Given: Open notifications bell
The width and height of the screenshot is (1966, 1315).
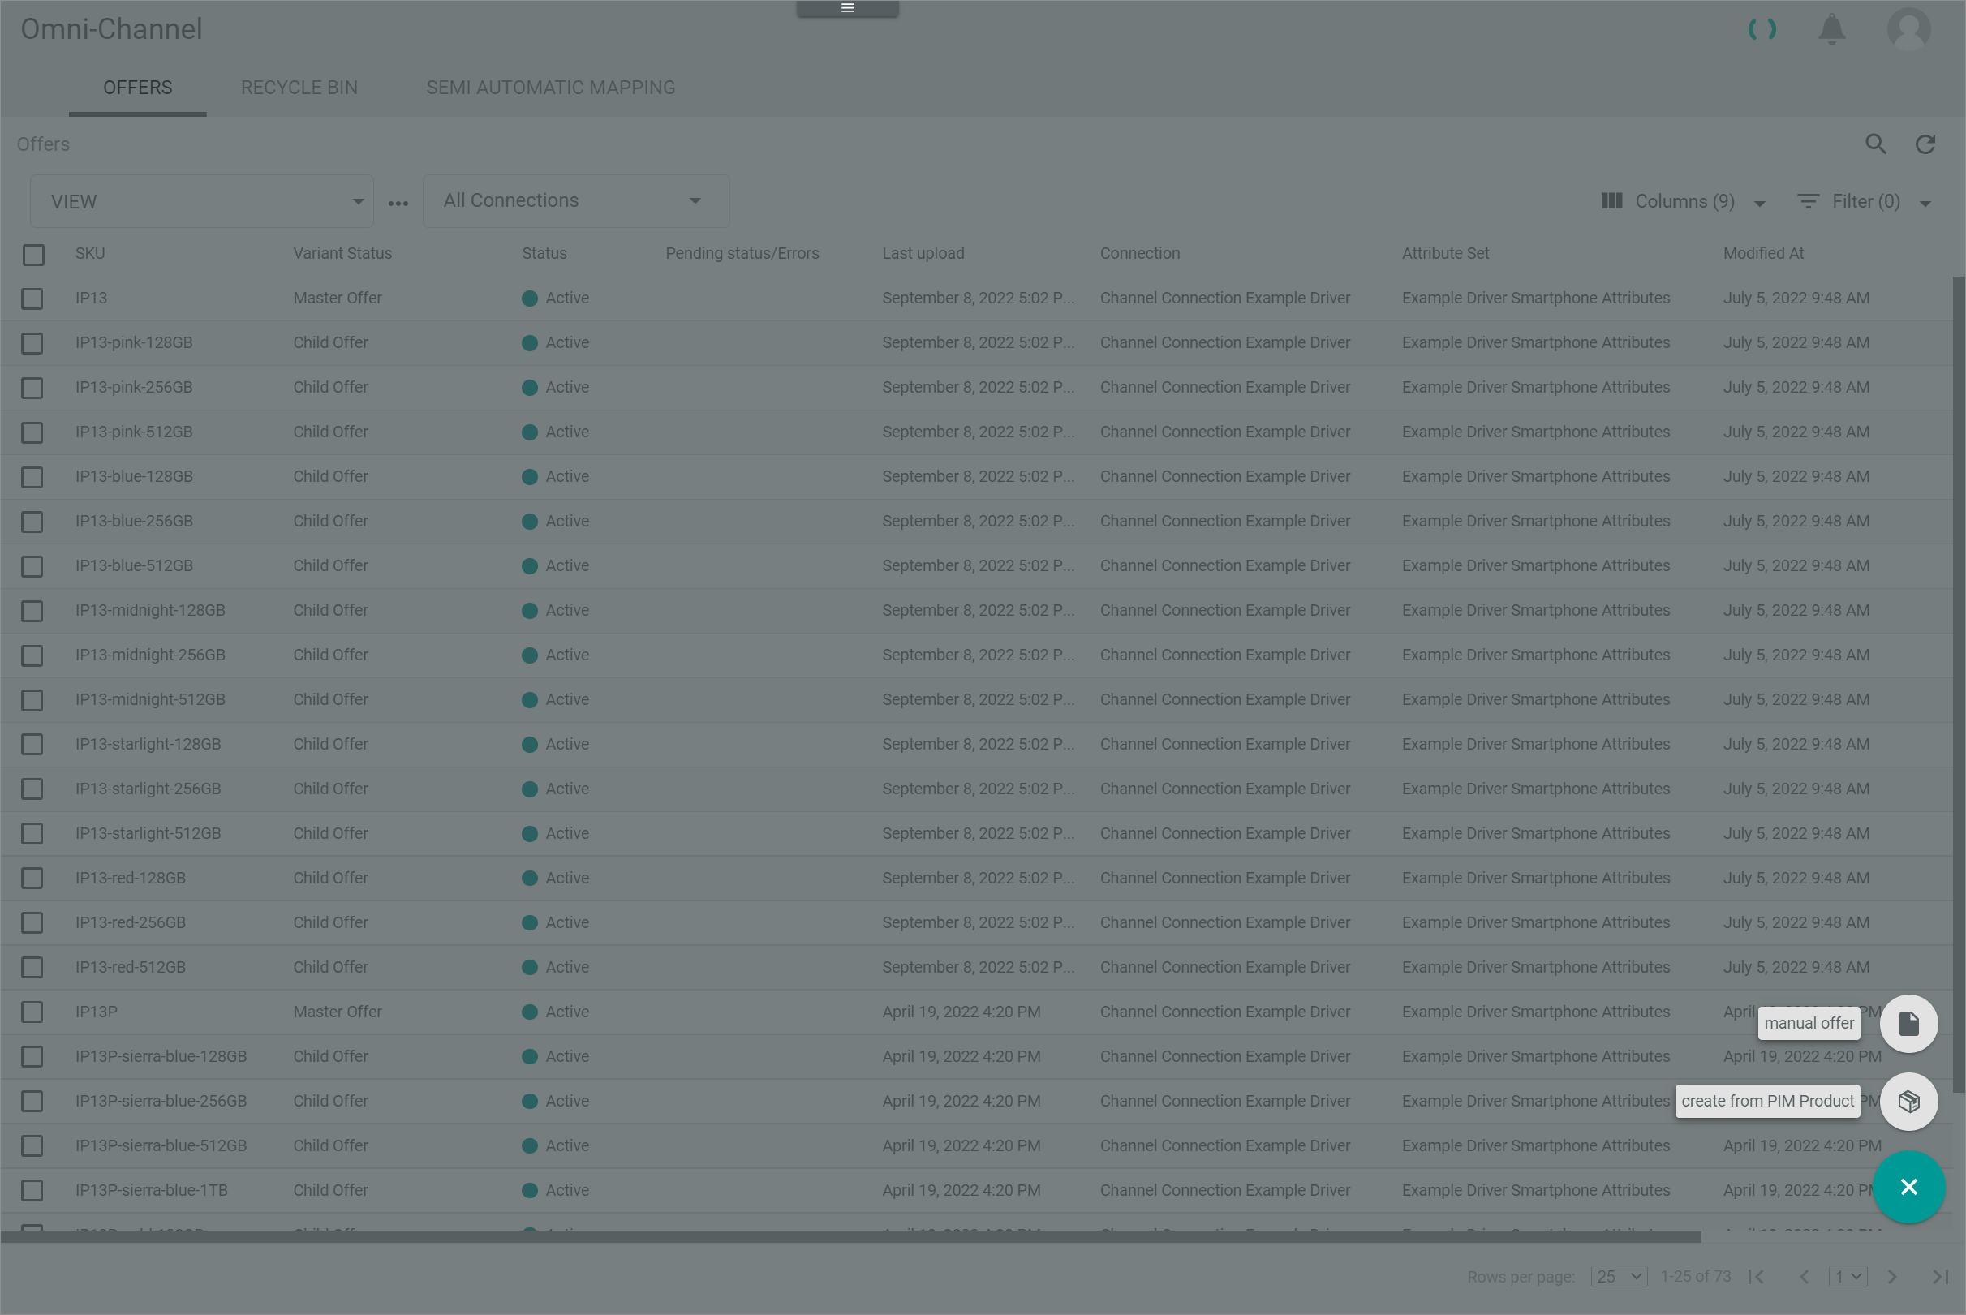Looking at the screenshot, I should coord(1832,29).
